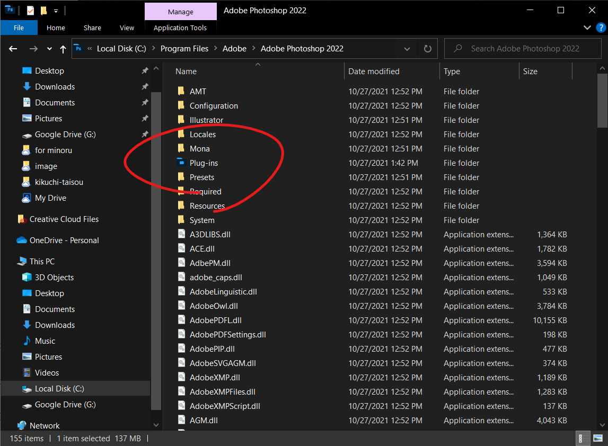
Task: Open address bar history dropdown
Action: pos(407,49)
